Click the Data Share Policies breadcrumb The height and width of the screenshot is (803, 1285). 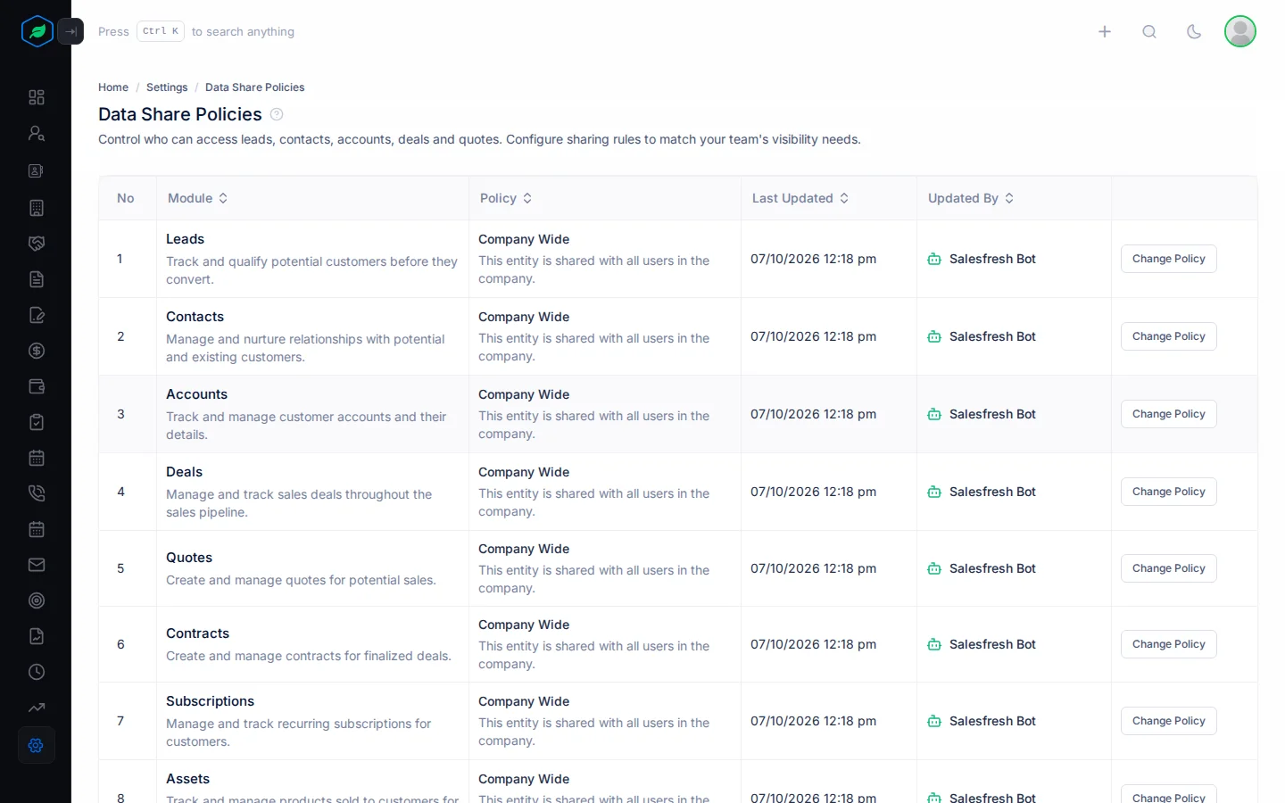(255, 87)
